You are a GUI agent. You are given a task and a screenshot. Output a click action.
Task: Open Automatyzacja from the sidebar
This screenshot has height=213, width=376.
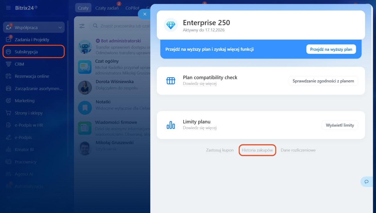pos(29,186)
